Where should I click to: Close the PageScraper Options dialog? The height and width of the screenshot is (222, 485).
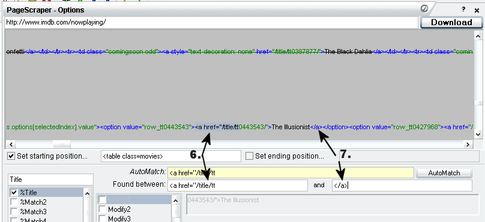(x=477, y=10)
